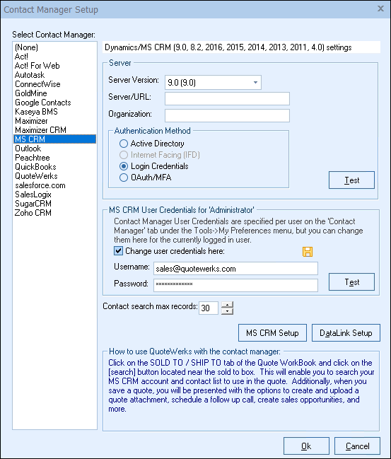This screenshot has width=391, height=459.
Task: Select the highlighted MS CRM entry
Action: [54, 139]
